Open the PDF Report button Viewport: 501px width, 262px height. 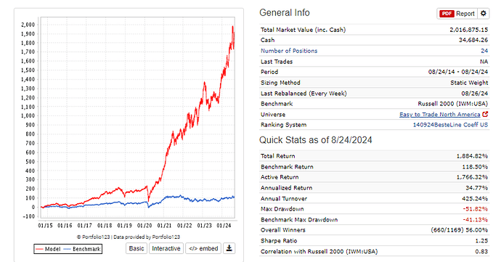[457, 13]
